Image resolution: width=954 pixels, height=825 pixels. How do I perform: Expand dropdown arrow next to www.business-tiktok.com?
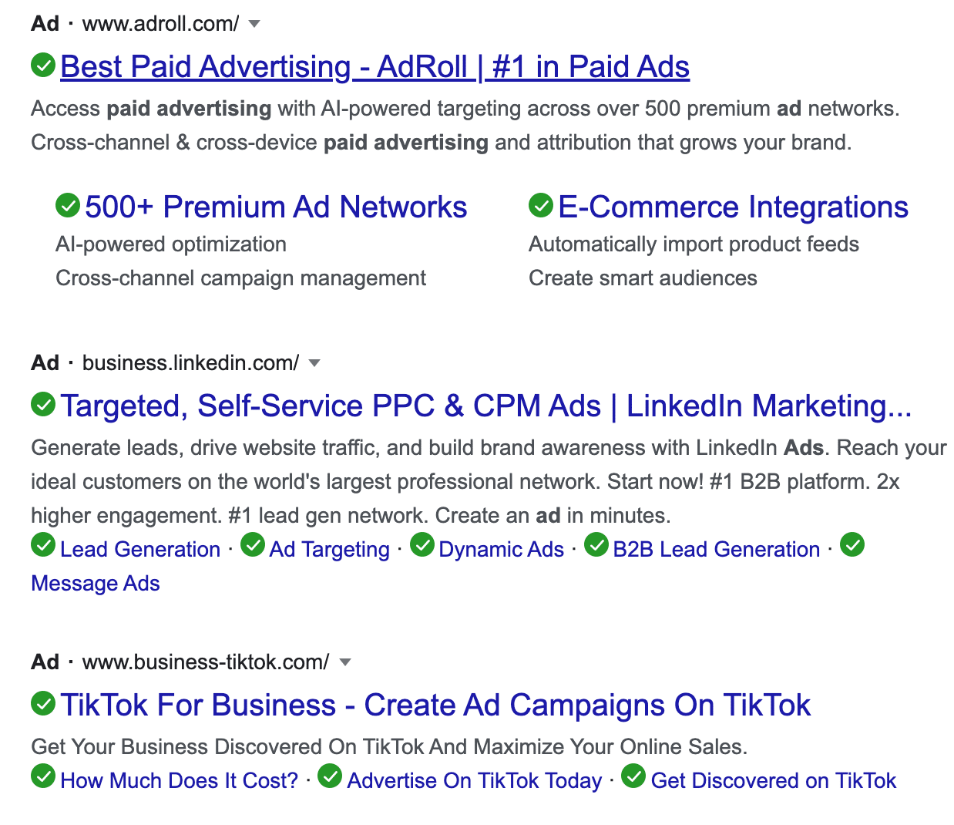tap(345, 662)
